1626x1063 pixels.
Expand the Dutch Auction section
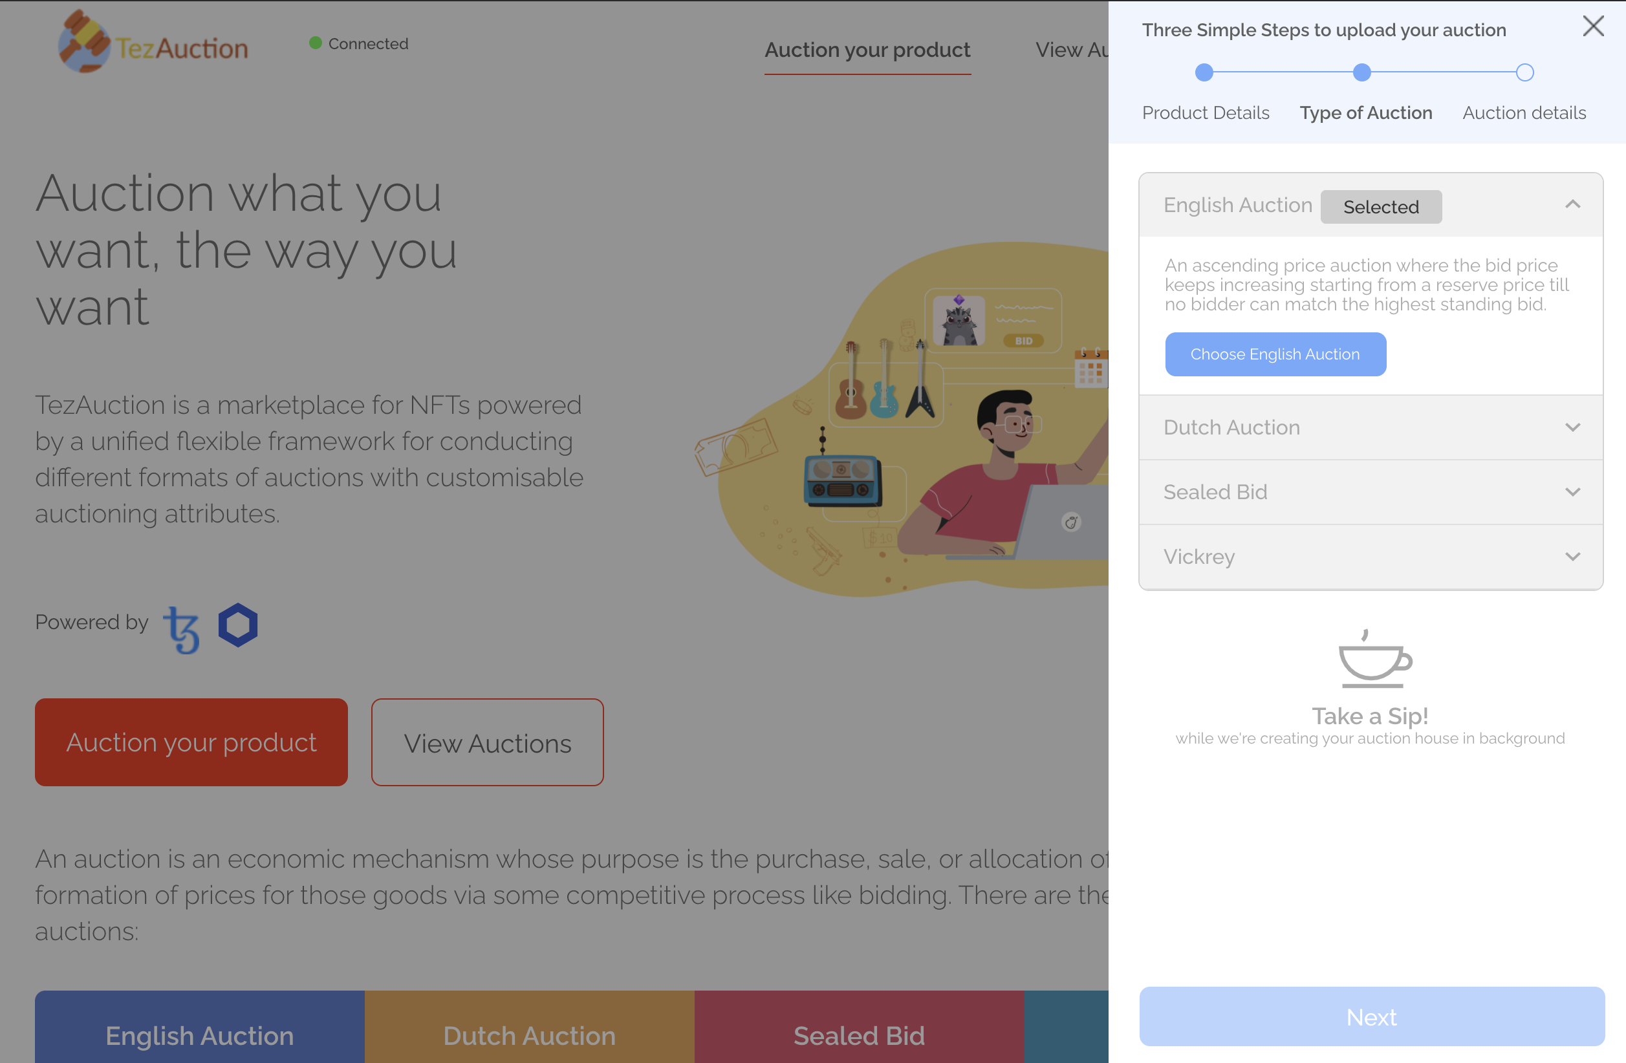(1572, 427)
